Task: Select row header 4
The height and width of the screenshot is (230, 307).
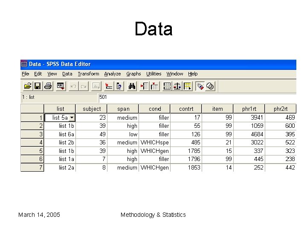Action: pyautogui.click(x=32, y=142)
